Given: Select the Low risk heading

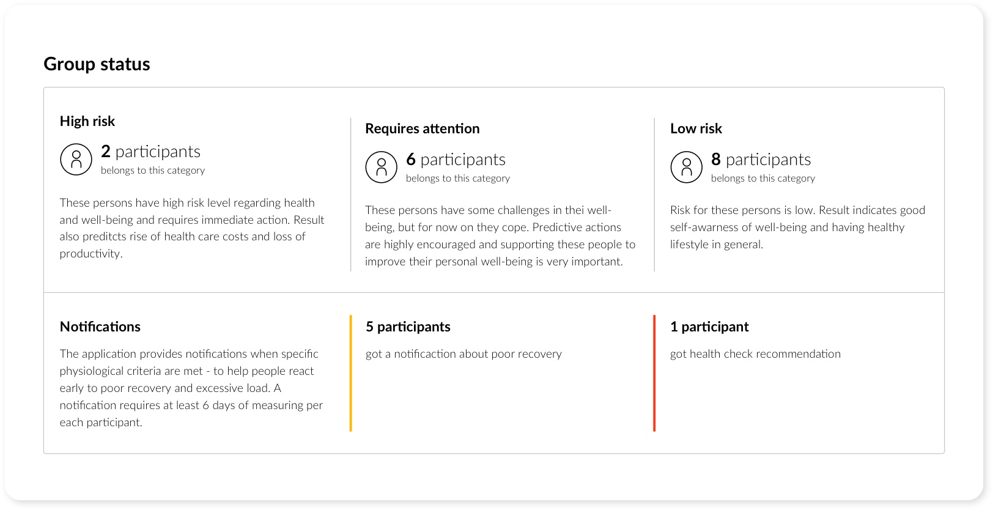Looking at the screenshot, I should [x=696, y=128].
